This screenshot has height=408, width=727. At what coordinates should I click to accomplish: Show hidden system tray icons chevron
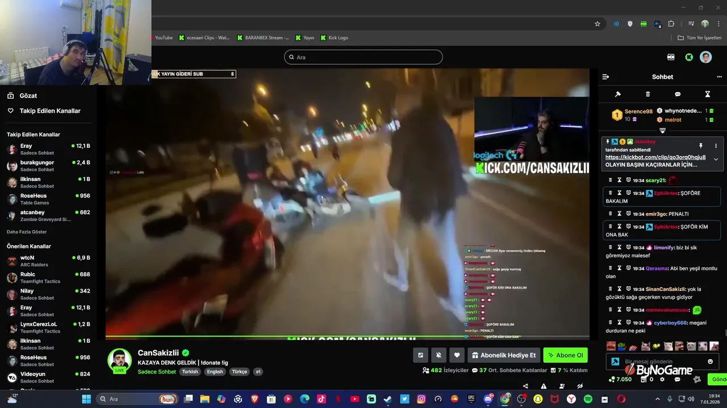pos(658,399)
